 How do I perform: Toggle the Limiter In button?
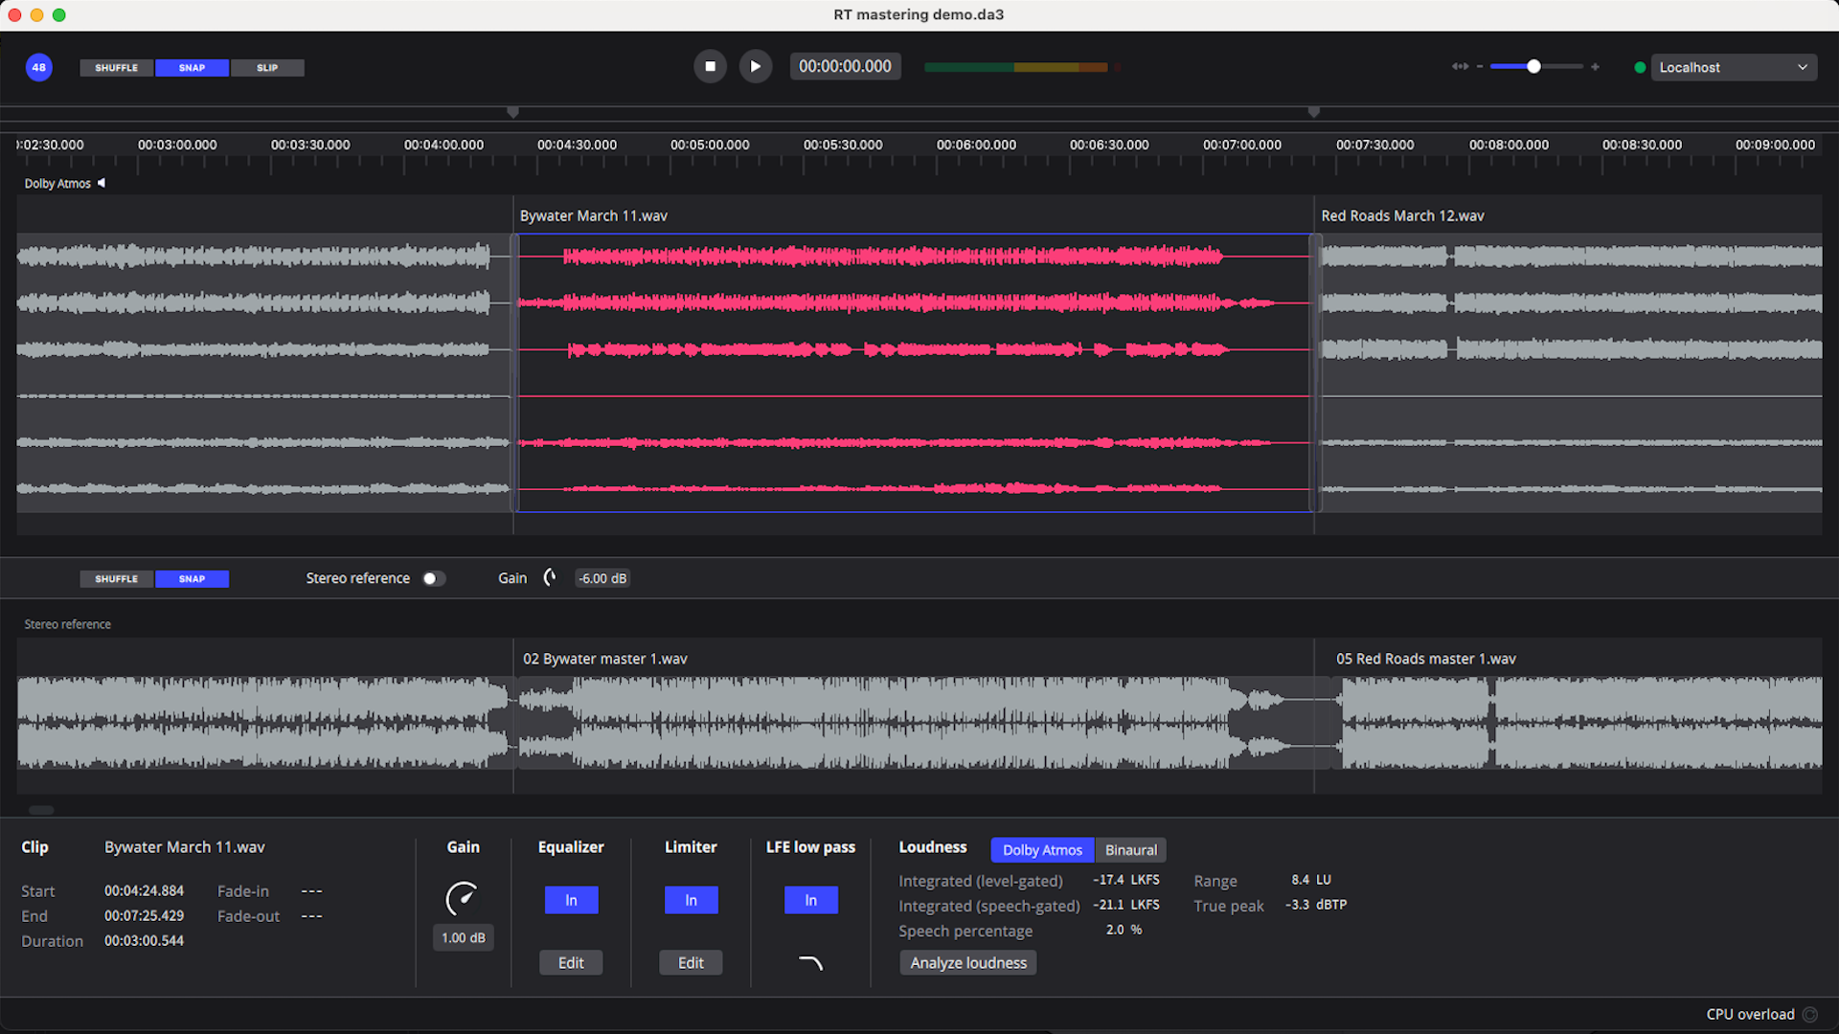click(x=691, y=900)
